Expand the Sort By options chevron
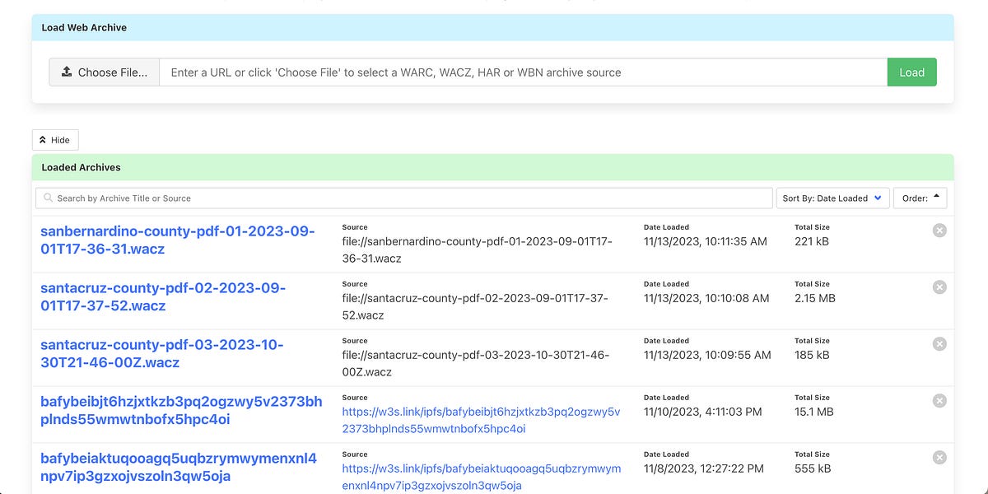Viewport: 988px width, 494px height. pyautogui.click(x=878, y=198)
